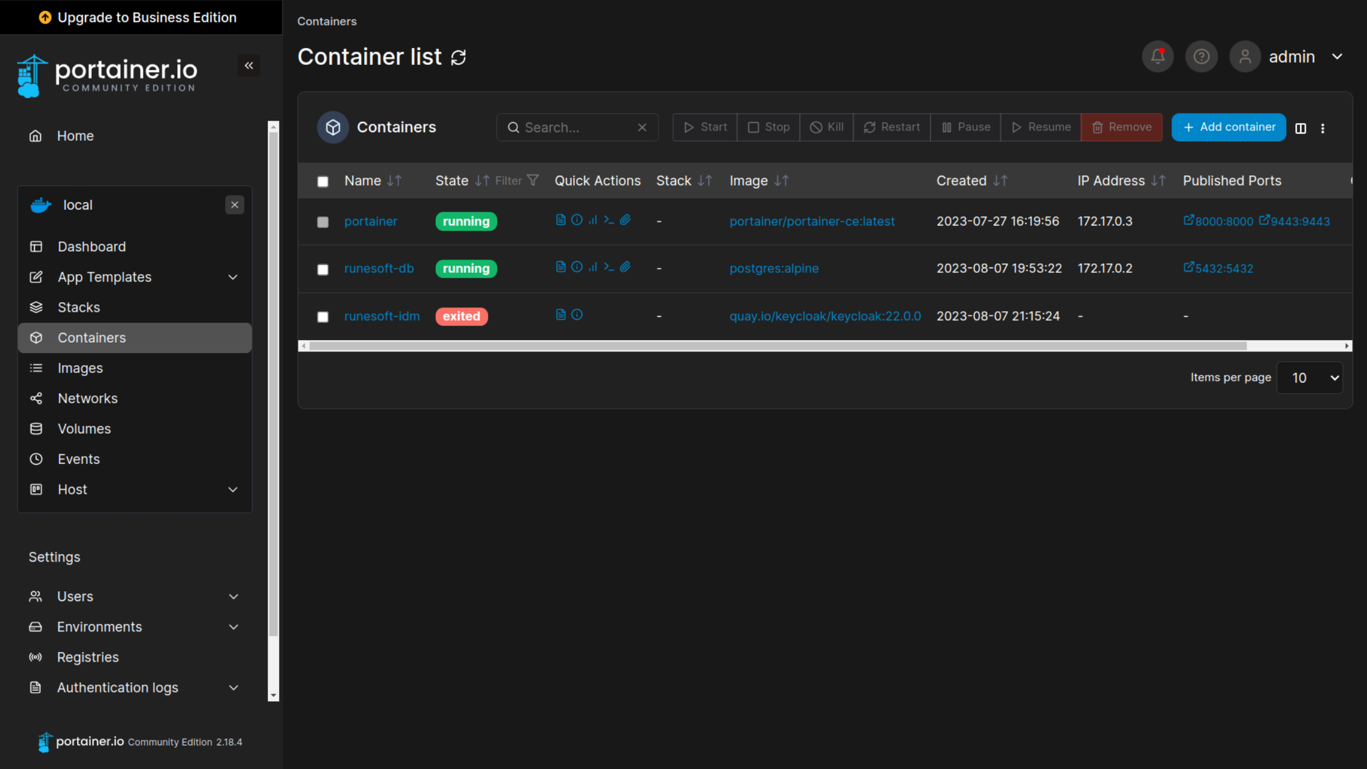Go to Images in sidebar

tap(80, 368)
